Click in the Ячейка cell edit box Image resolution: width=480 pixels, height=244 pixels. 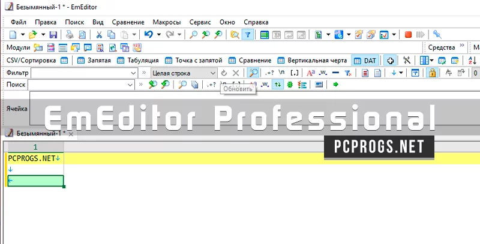pyautogui.click(x=254, y=109)
